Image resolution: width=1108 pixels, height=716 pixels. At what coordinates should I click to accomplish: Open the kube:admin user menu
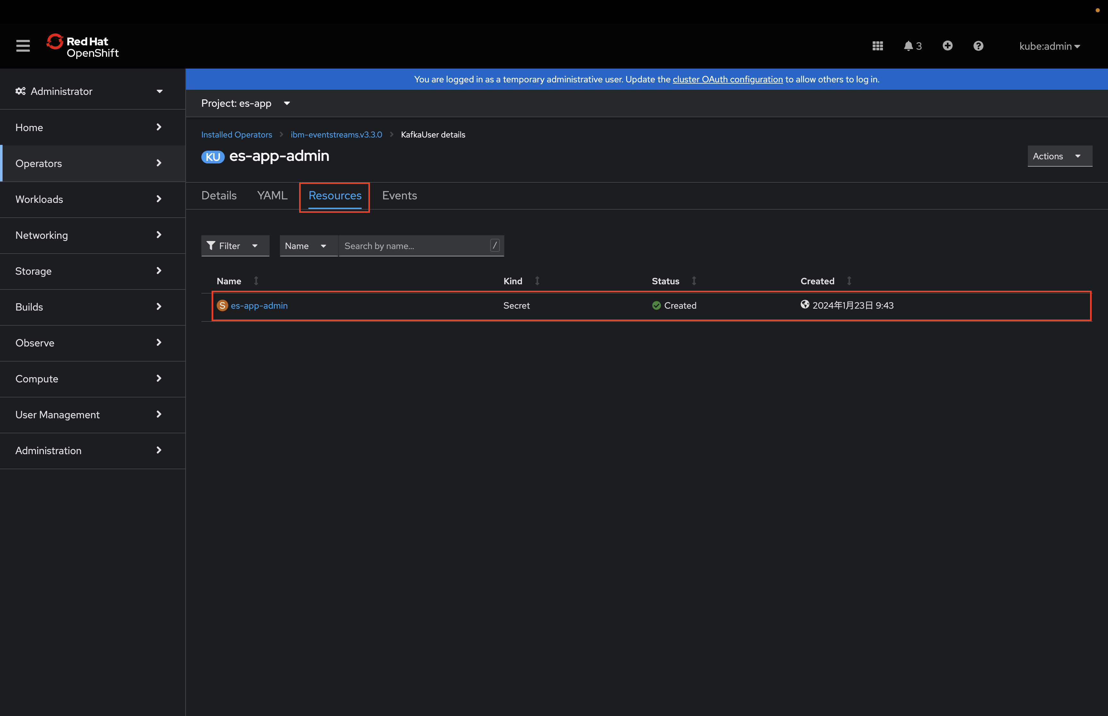click(x=1049, y=46)
